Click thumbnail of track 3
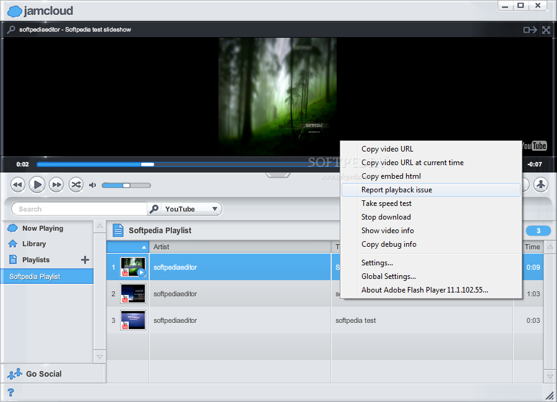This screenshot has width=557, height=402. (x=133, y=320)
